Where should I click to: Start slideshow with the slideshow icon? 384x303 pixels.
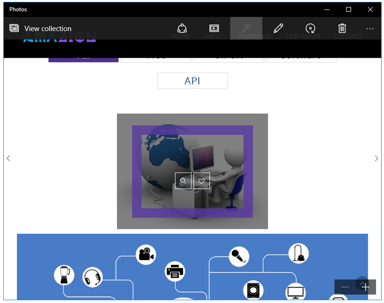tap(214, 28)
